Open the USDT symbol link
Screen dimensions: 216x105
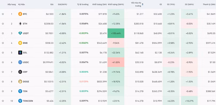click(26, 33)
